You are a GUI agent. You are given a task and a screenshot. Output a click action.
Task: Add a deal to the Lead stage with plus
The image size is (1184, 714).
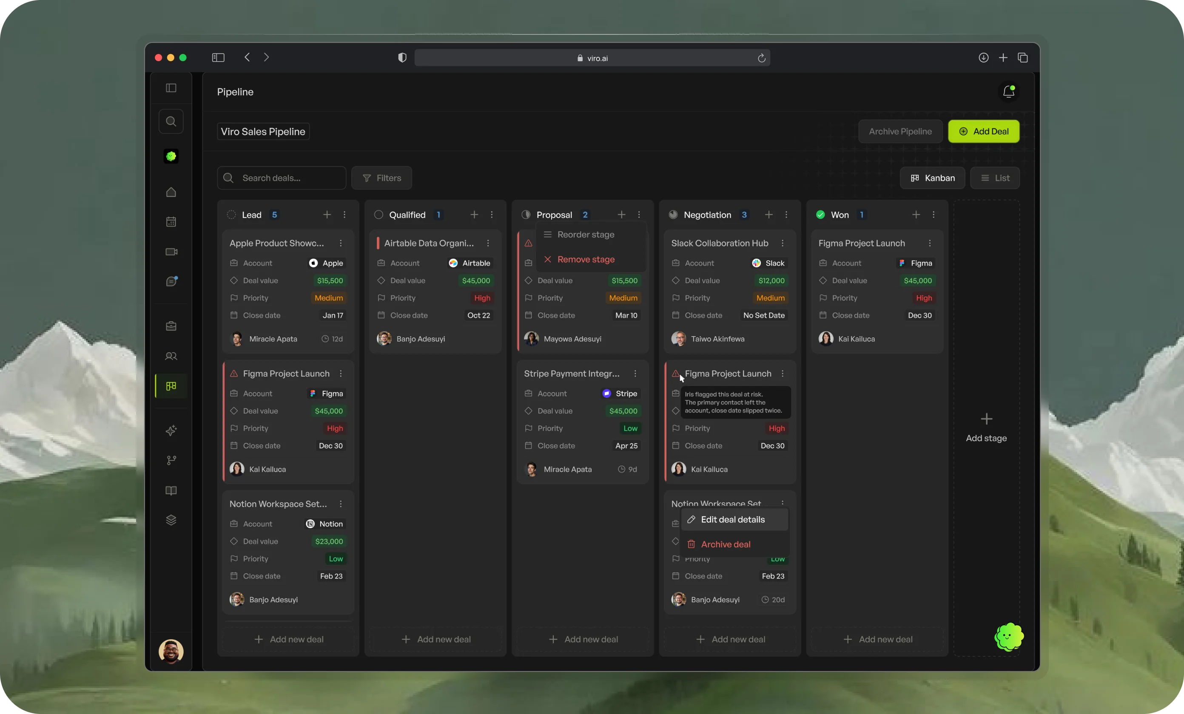(327, 215)
